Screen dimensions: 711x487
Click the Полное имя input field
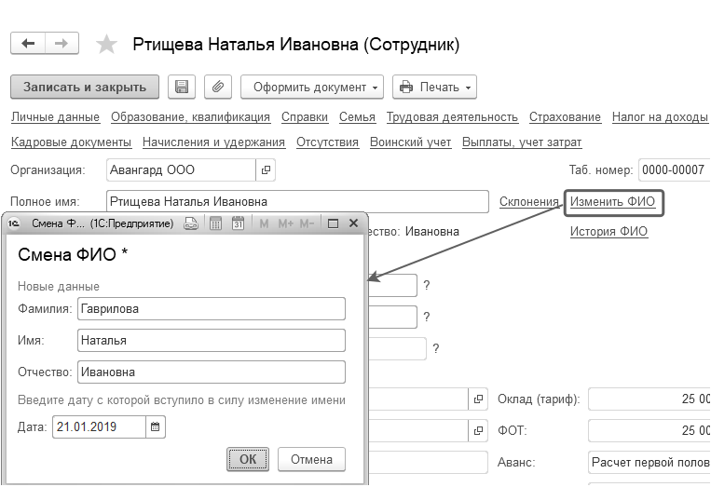coord(297,201)
